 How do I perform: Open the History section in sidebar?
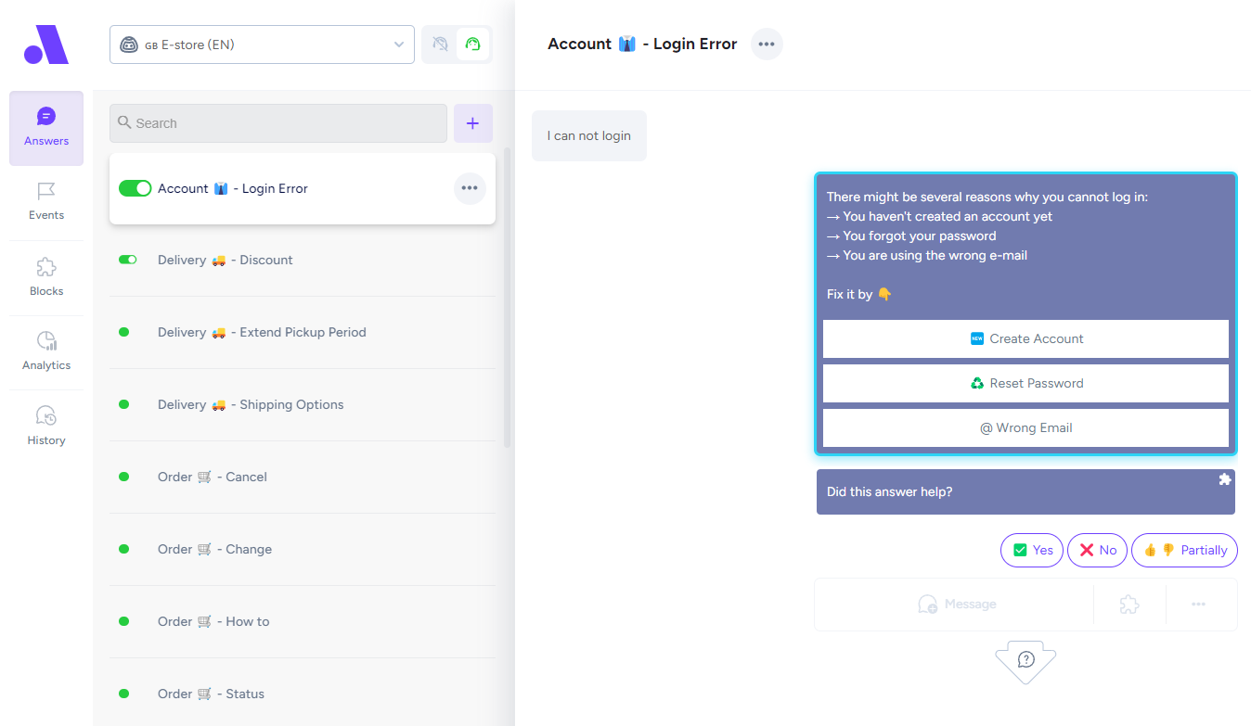pyautogui.click(x=46, y=427)
